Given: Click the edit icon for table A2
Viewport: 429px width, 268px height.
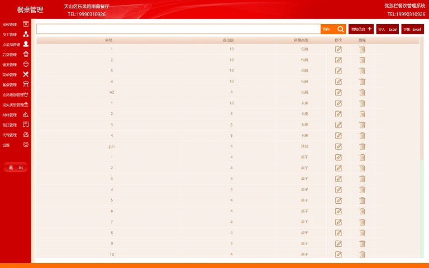Looking at the screenshot, I should [x=339, y=92].
